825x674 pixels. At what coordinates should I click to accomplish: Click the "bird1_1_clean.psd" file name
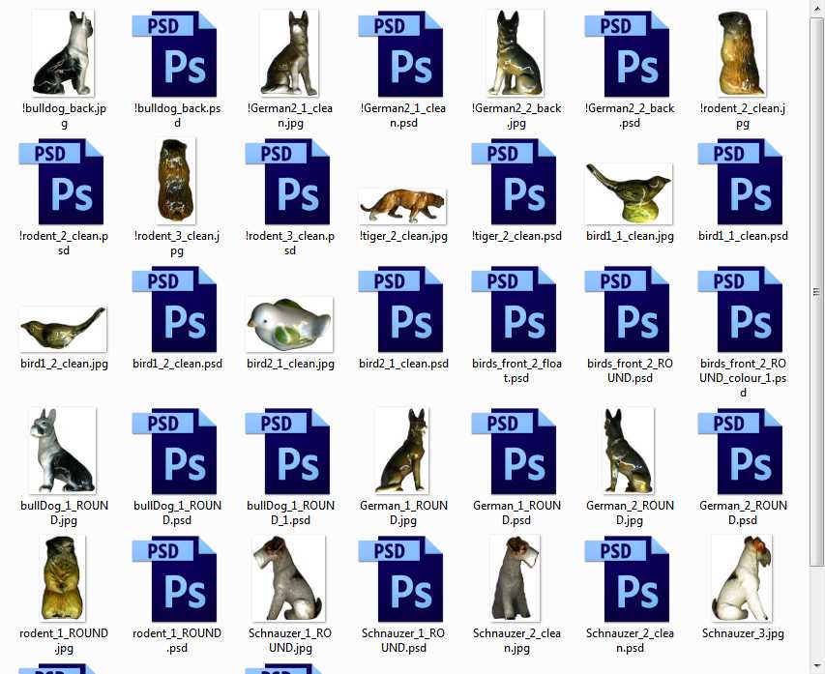pos(743,236)
